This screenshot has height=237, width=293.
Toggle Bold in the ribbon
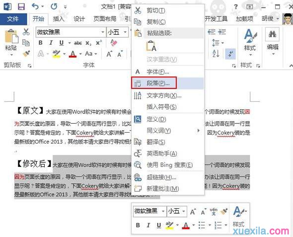40,43
